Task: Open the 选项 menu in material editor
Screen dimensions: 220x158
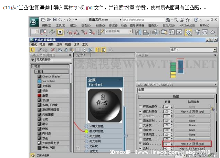Action: (76, 44)
